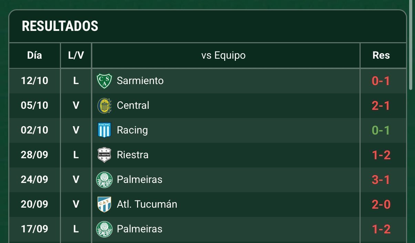415x243 pixels.
Task: Click the Deportivo Riestra crest icon
Action: pos(104,155)
